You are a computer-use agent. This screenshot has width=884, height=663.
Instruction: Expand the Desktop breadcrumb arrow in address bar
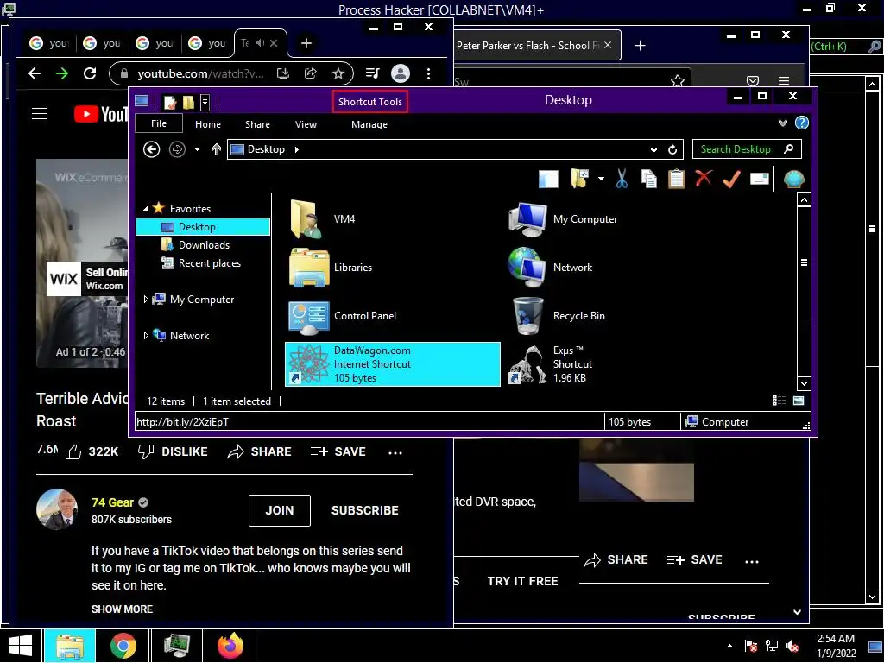297,149
